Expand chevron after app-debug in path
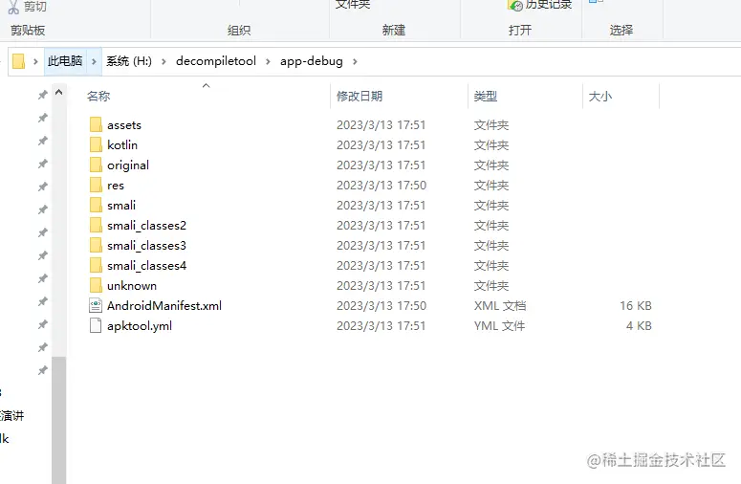Image resolution: width=741 pixels, height=484 pixels. (355, 61)
